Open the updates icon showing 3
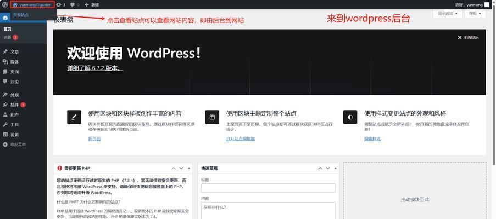The image size is (496, 219). click(59, 5)
